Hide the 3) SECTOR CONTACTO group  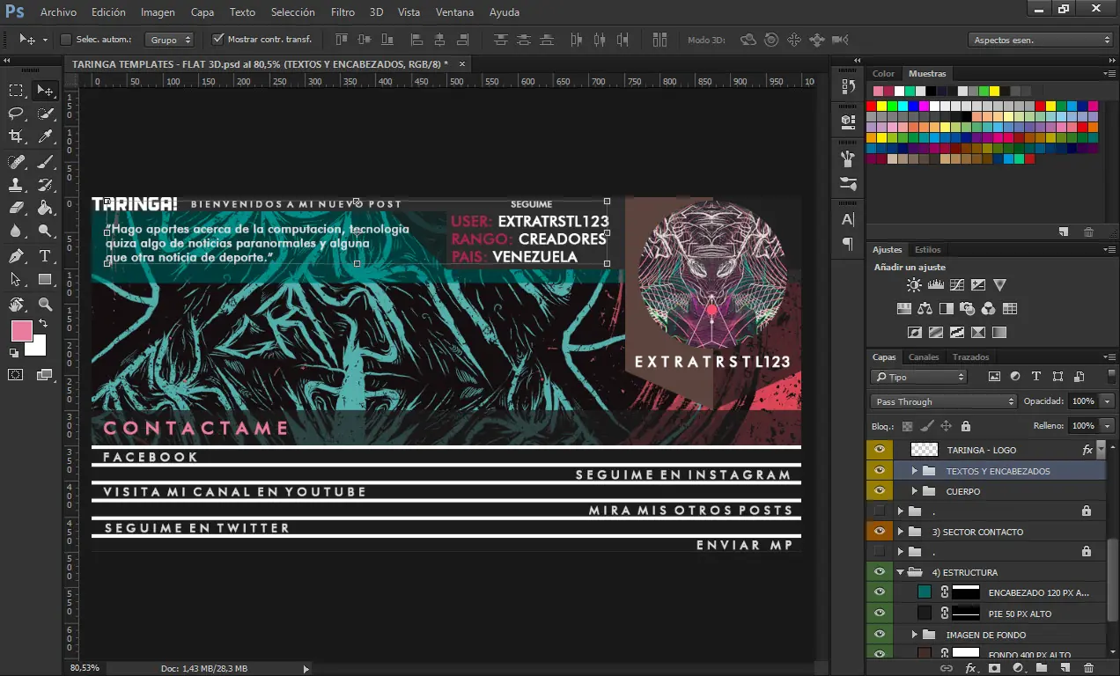(879, 532)
